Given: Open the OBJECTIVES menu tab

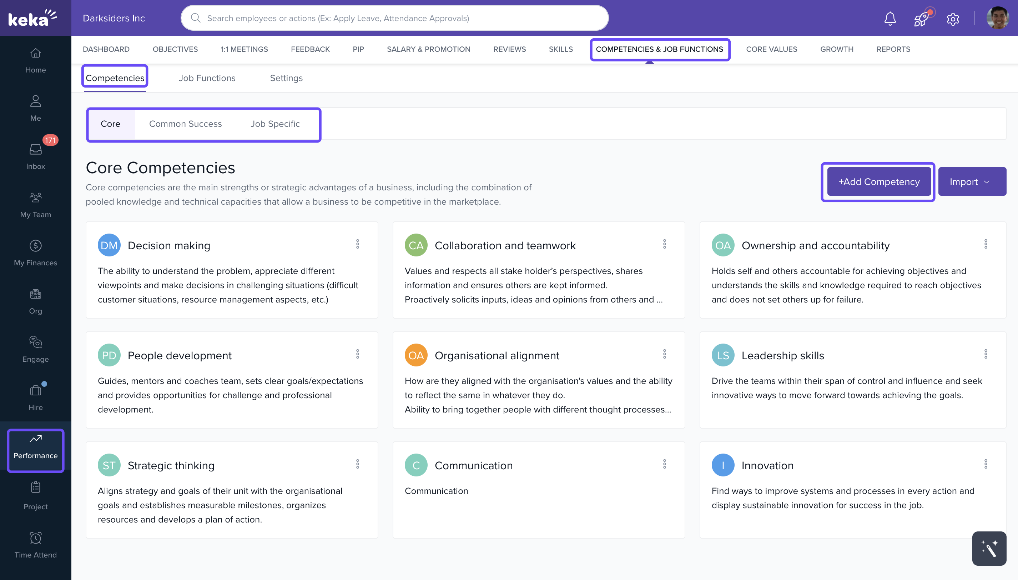Looking at the screenshot, I should [x=175, y=49].
